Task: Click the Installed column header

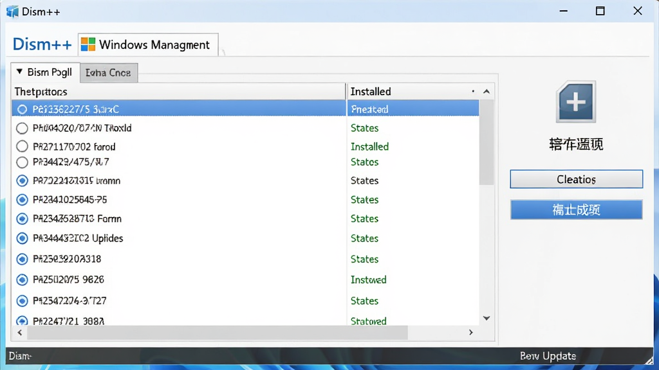Action: [413, 91]
